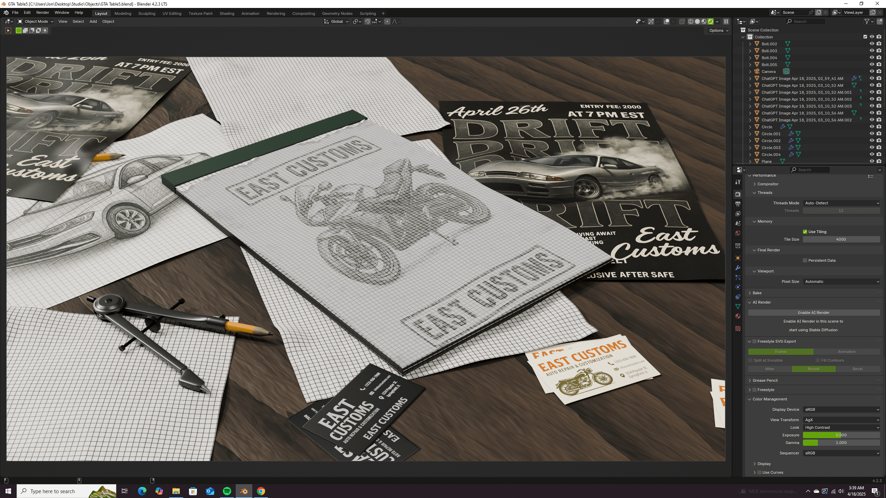Switch to wireframe viewport shading

click(690, 21)
